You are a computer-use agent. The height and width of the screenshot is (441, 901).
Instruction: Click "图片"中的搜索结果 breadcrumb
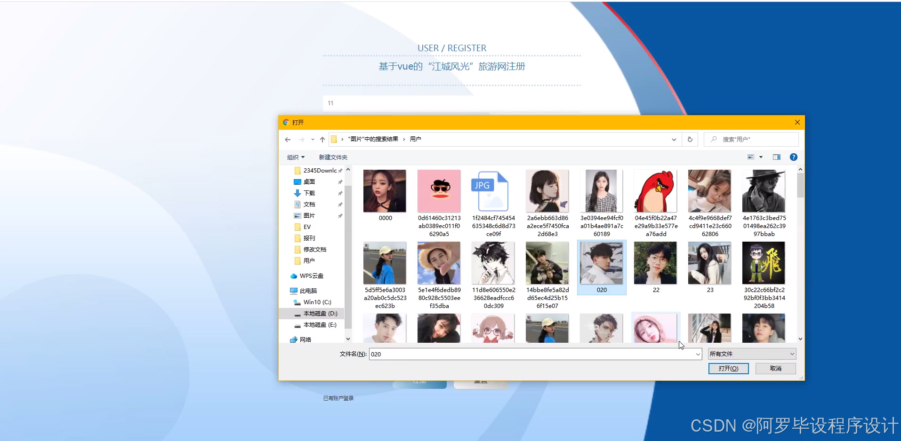pyautogui.click(x=373, y=139)
